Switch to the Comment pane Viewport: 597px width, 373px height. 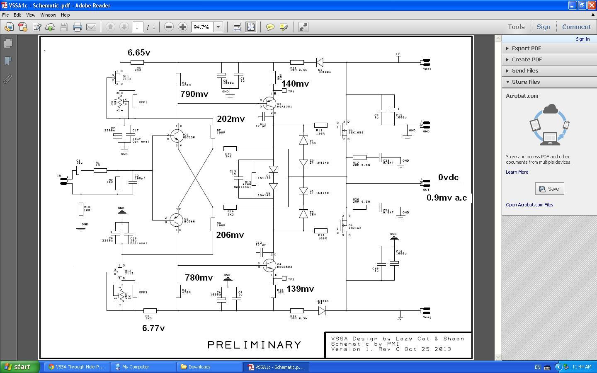click(576, 27)
